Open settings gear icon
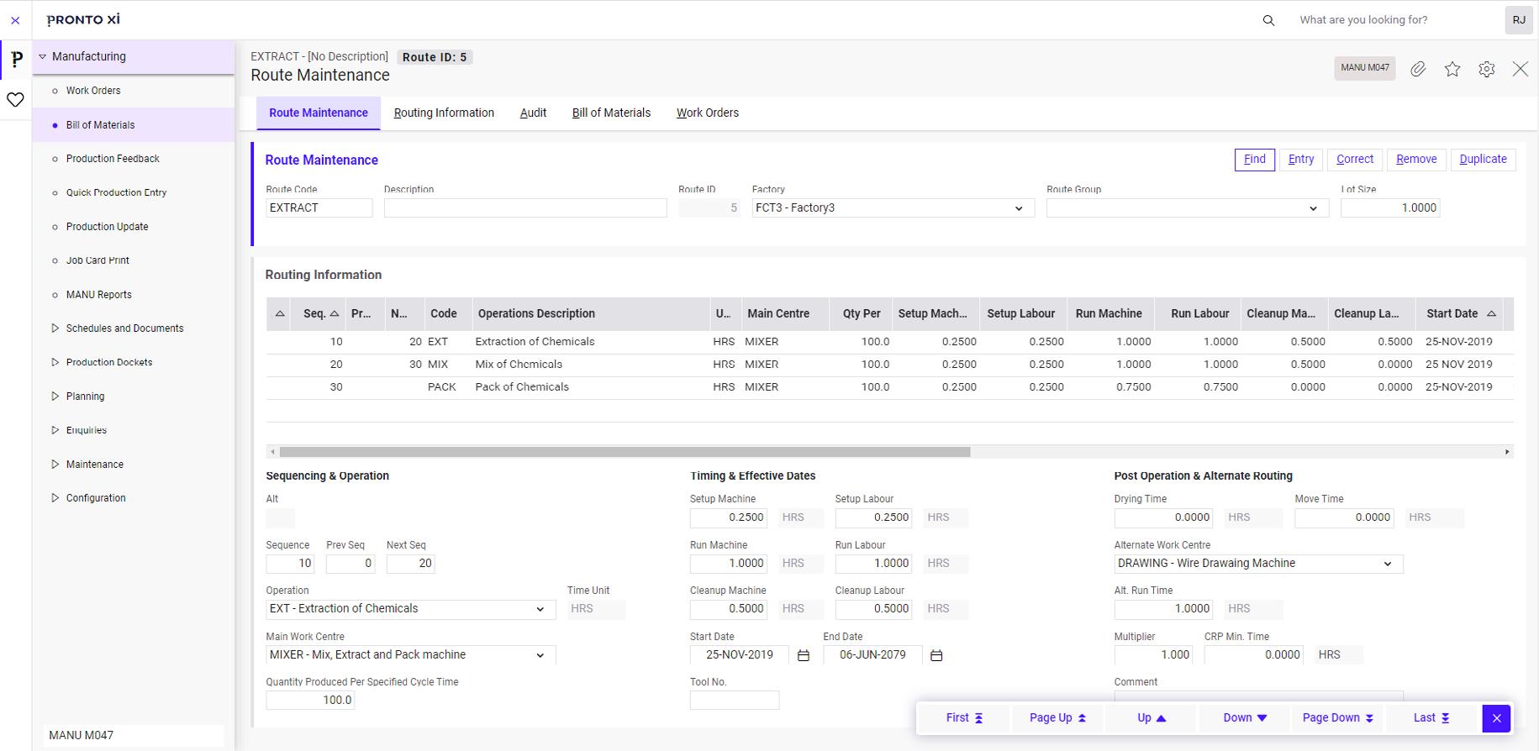This screenshot has height=751, width=1539. point(1487,69)
